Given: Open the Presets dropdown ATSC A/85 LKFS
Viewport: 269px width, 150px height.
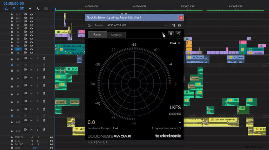Looking at the screenshot, I should (x=137, y=25).
